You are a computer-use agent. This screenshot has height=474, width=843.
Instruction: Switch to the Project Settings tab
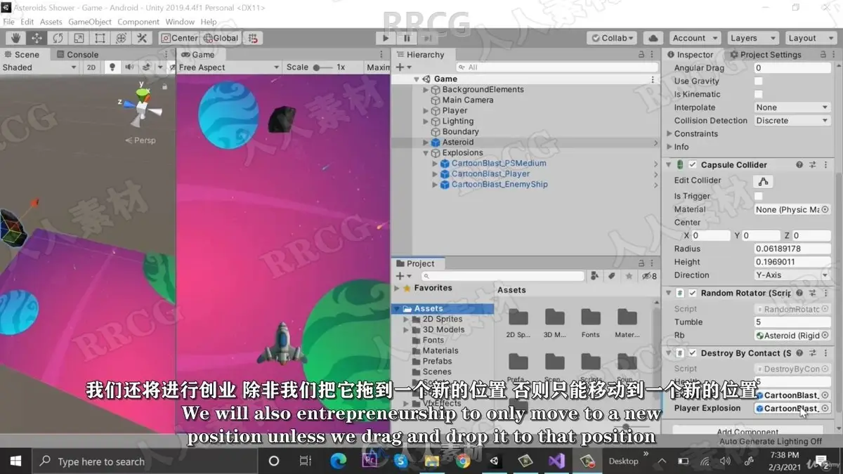click(x=766, y=55)
